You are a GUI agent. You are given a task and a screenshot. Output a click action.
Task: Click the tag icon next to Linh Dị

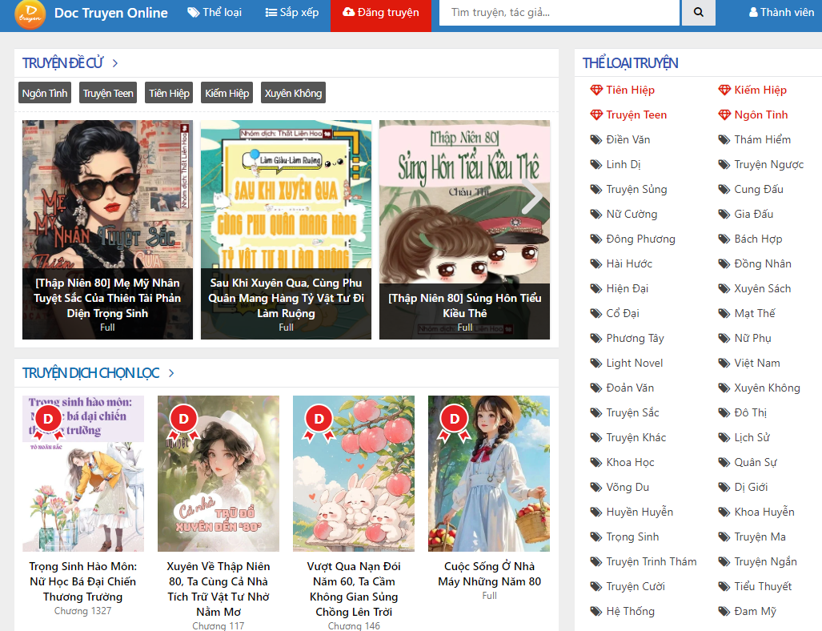[596, 165]
